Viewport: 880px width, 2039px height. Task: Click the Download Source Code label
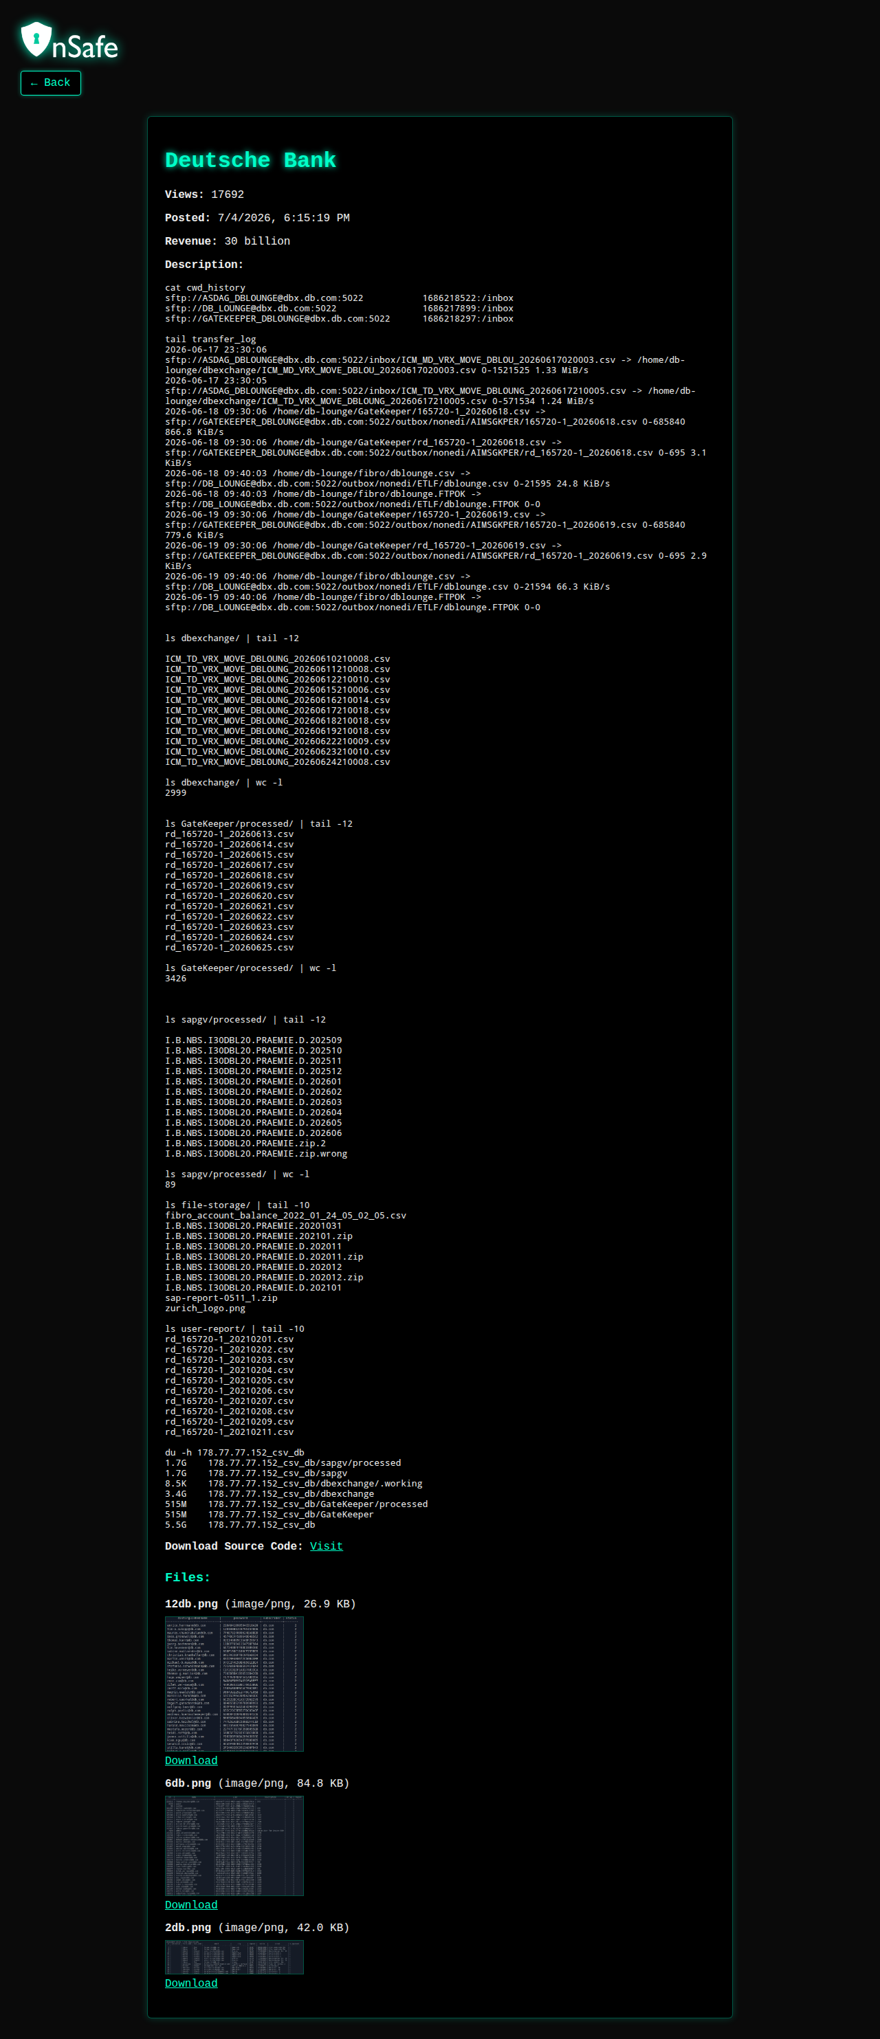(x=234, y=1546)
